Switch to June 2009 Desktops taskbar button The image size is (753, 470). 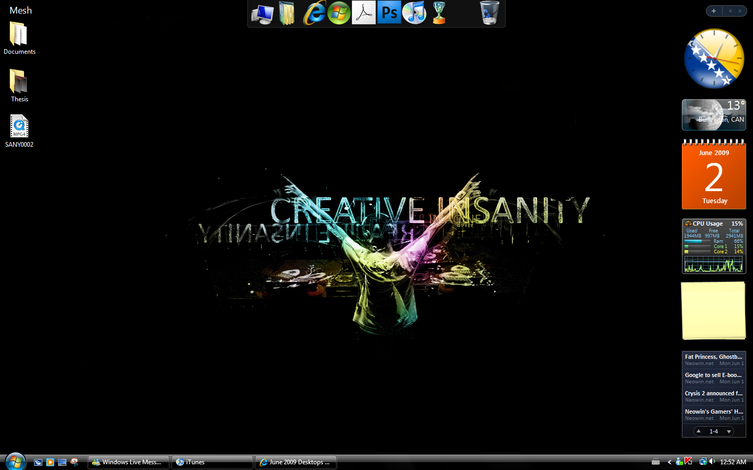tap(296, 462)
